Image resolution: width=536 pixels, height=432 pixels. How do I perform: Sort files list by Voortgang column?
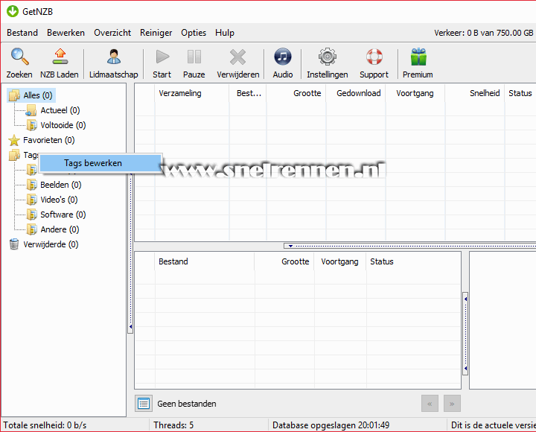click(339, 261)
